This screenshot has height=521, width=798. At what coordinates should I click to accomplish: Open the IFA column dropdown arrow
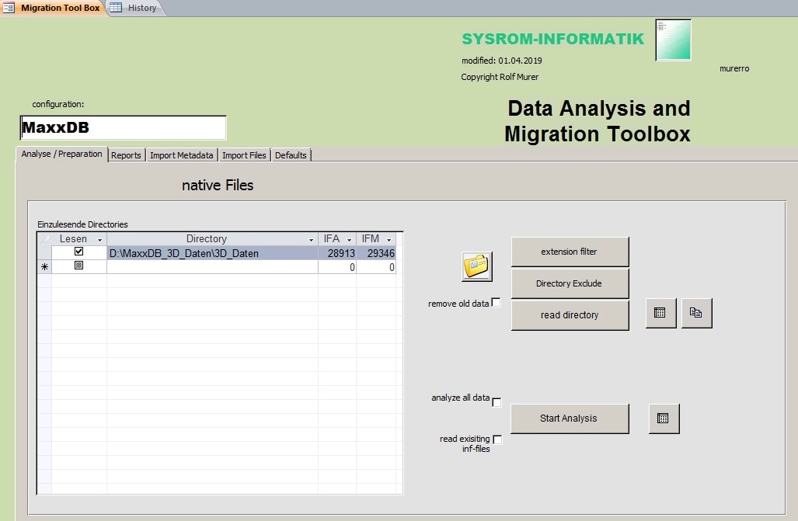tap(350, 240)
